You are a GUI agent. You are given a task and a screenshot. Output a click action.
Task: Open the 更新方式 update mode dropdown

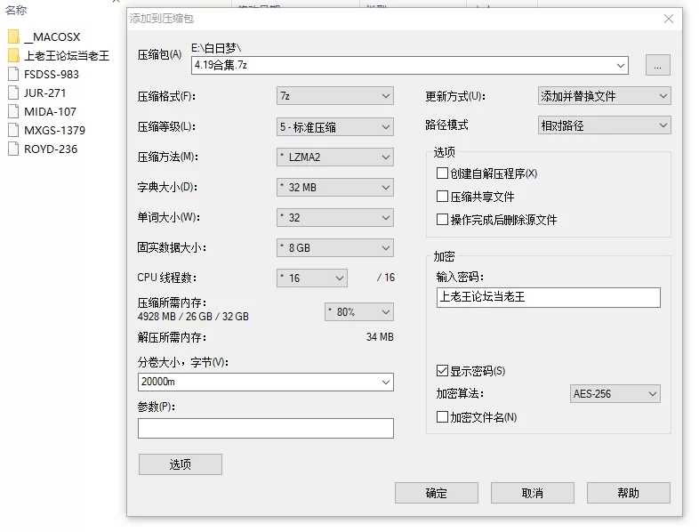[x=604, y=96]
